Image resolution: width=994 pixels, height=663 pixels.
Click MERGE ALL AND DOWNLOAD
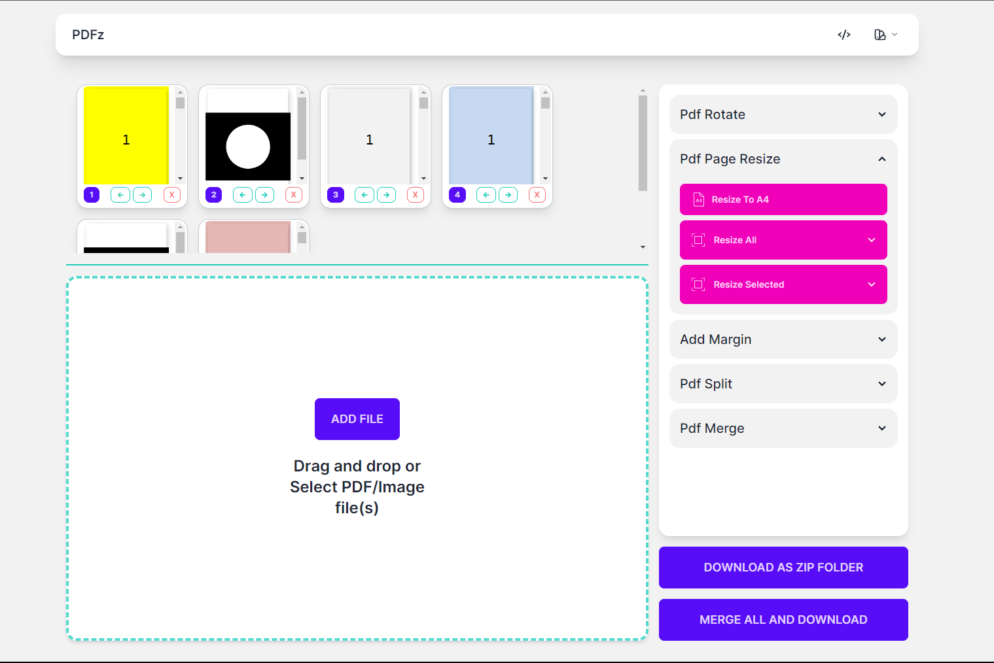coord(783,619)
